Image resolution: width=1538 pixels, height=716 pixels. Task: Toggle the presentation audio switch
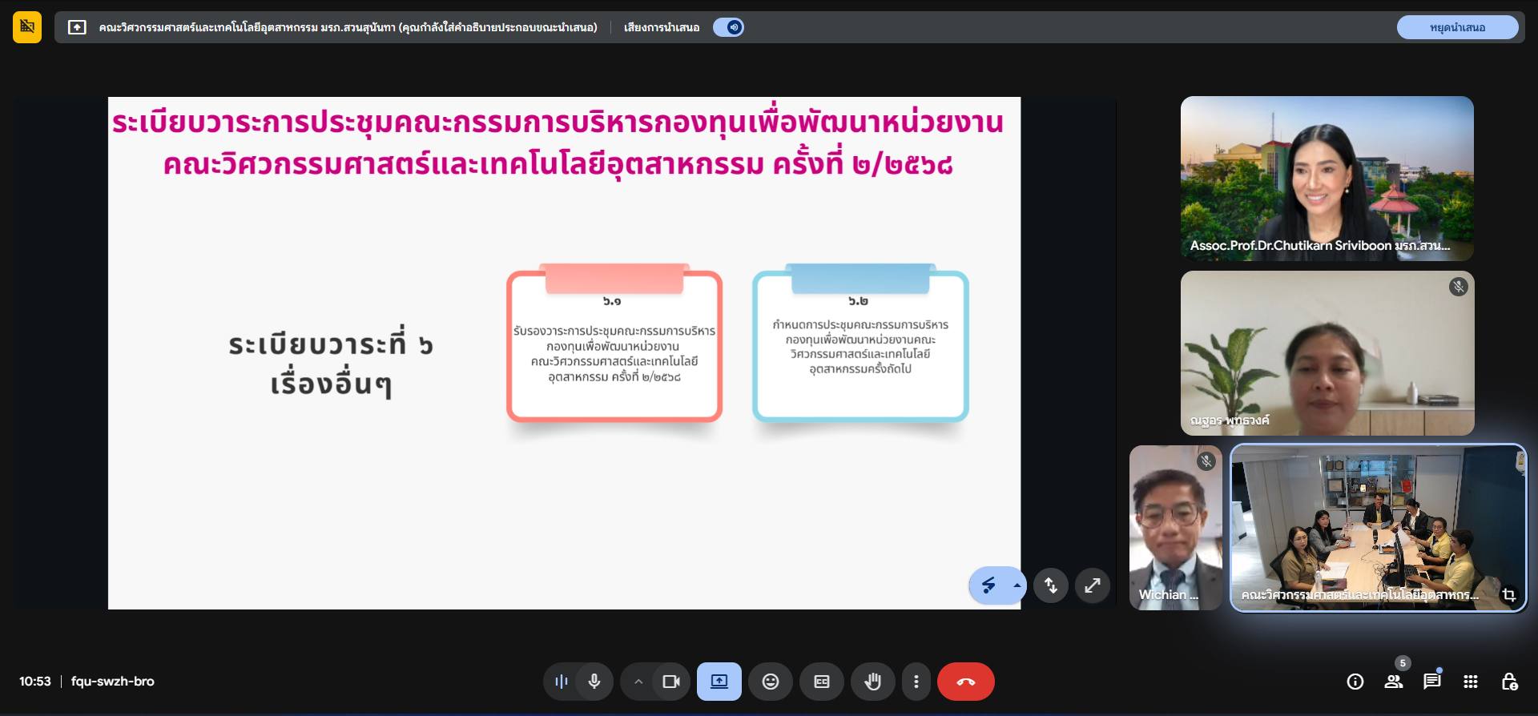(x=728, y=27)
